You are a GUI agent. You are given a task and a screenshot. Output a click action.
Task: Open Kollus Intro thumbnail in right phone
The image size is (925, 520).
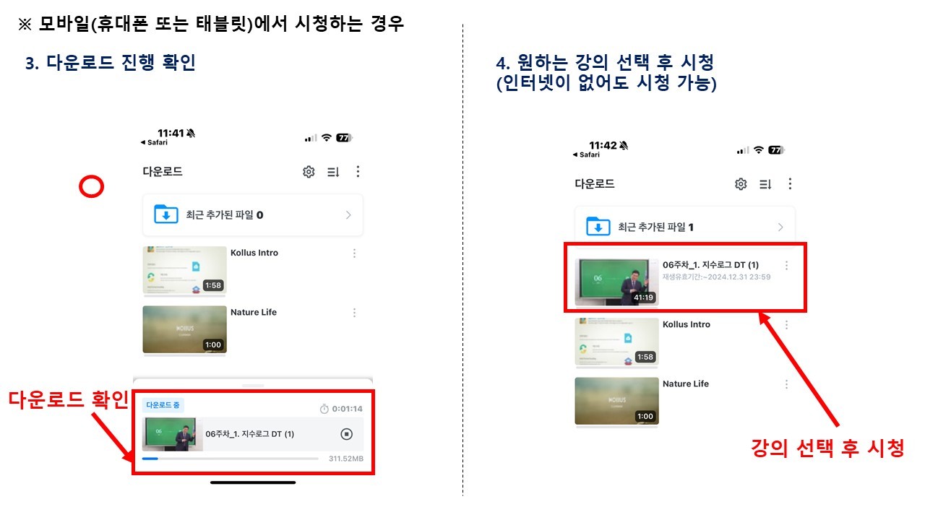tap(616, 341)
